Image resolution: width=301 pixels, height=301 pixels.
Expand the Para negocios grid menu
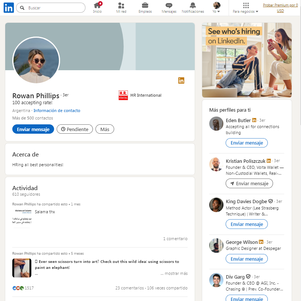tap(245, 8)
